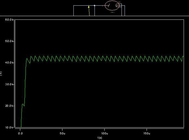Click the small loop component beside the switch

point(119,6)
